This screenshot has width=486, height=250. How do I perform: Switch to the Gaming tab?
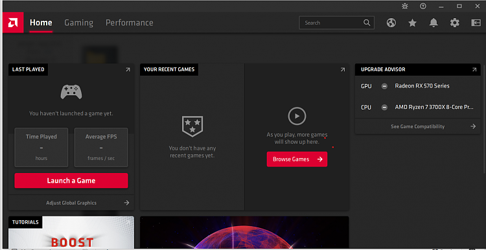pos(78,23)
